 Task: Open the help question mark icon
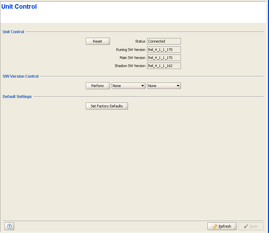[x=9, y=226]
